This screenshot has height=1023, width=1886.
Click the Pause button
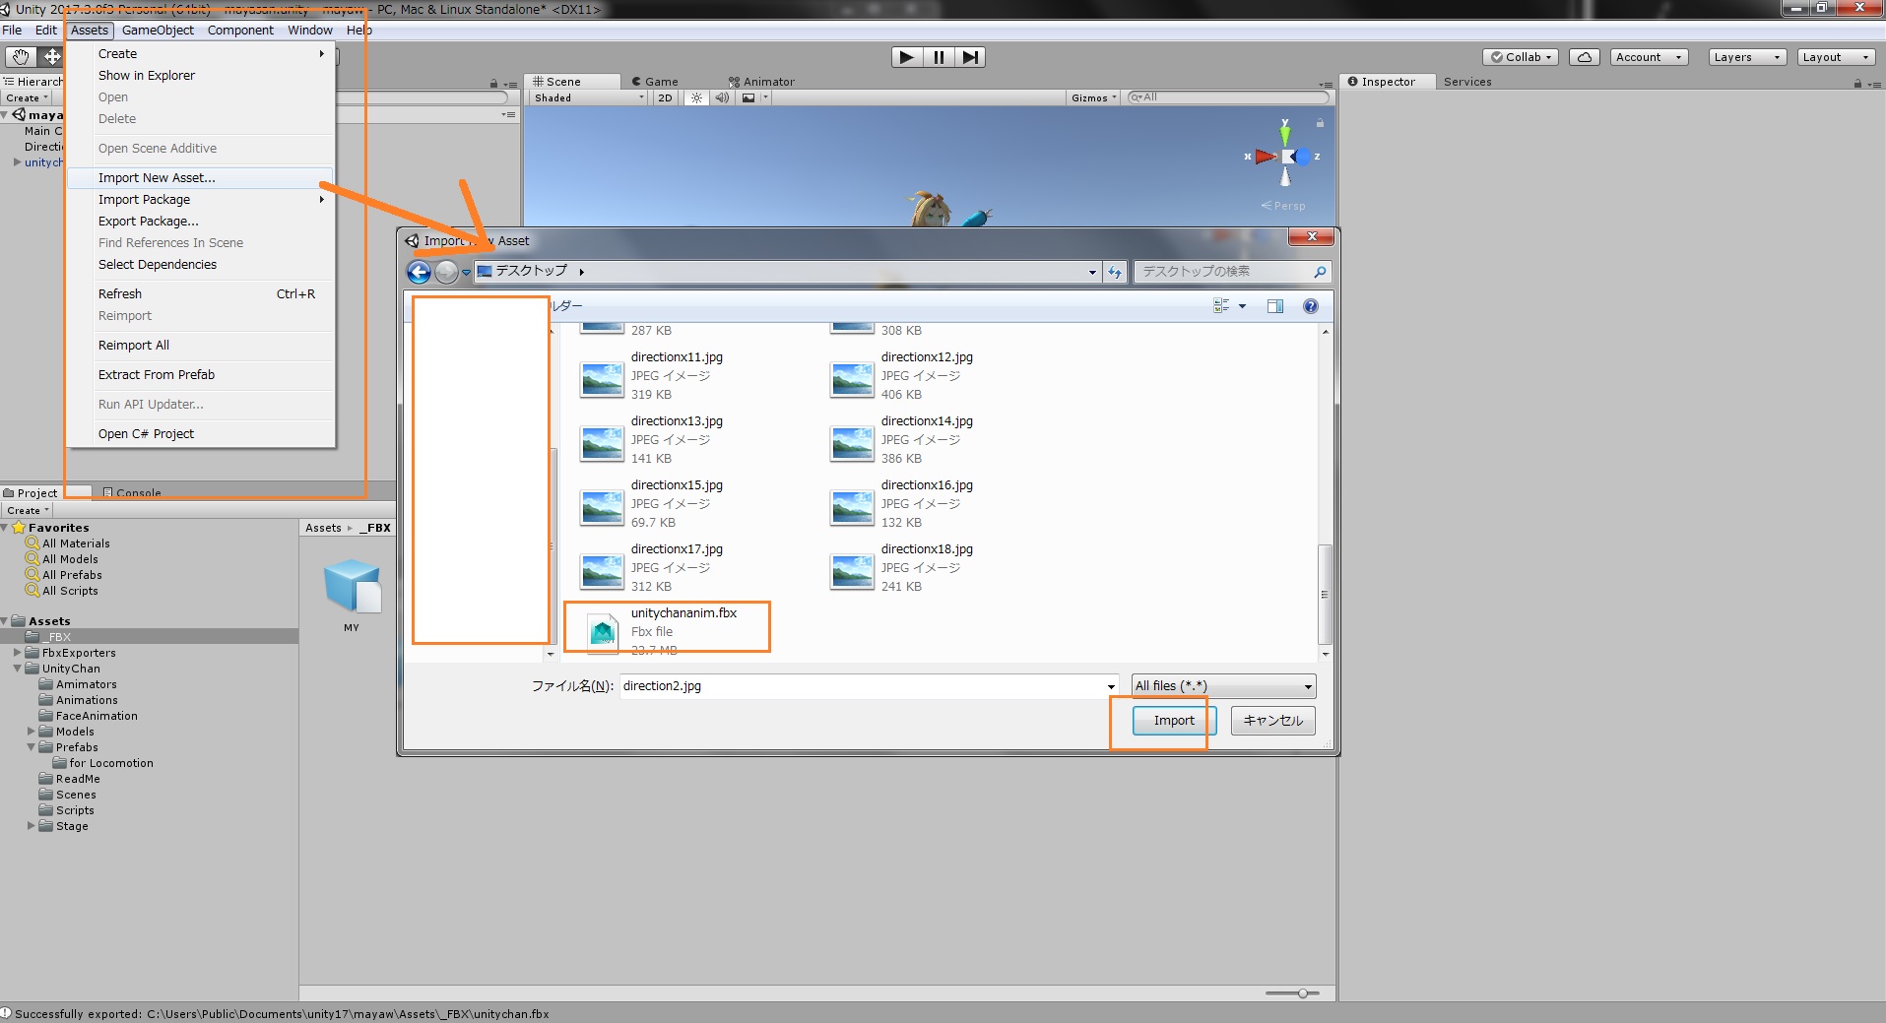click(x=939, y=57)
